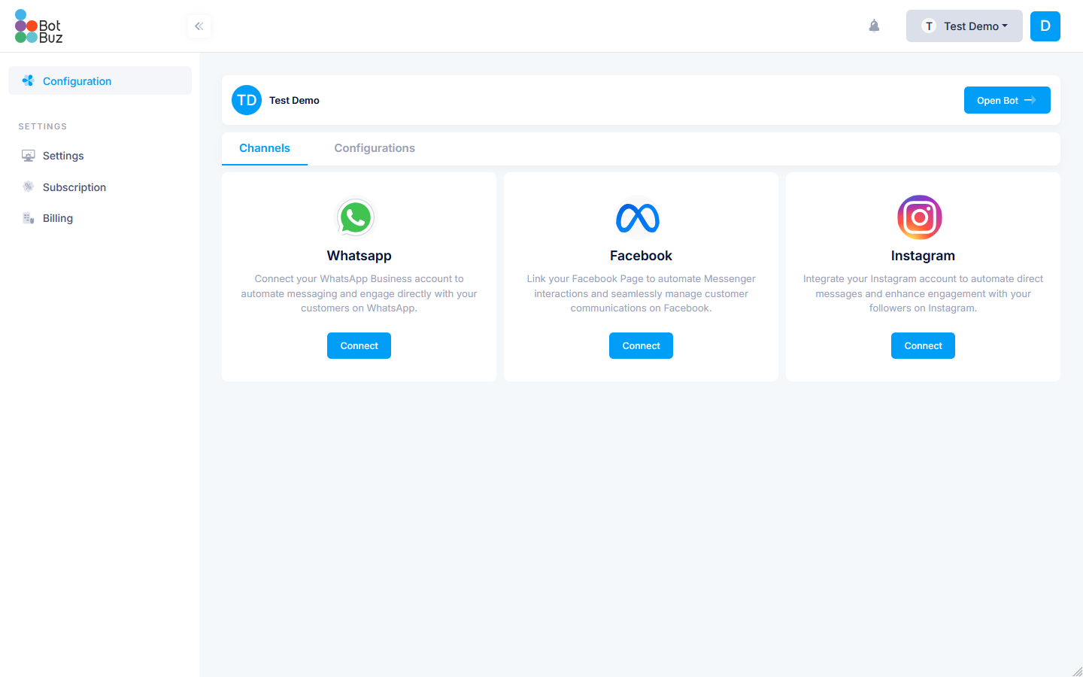Connect the Facebook channel

641,345
